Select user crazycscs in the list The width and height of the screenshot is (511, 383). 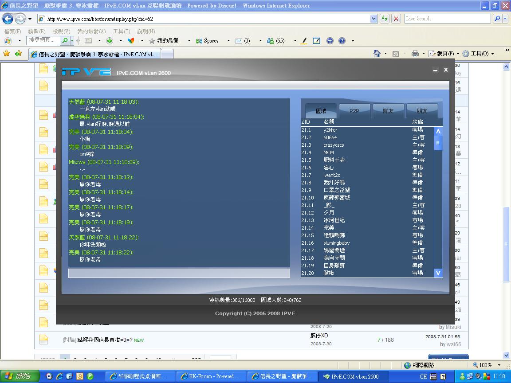334,145
